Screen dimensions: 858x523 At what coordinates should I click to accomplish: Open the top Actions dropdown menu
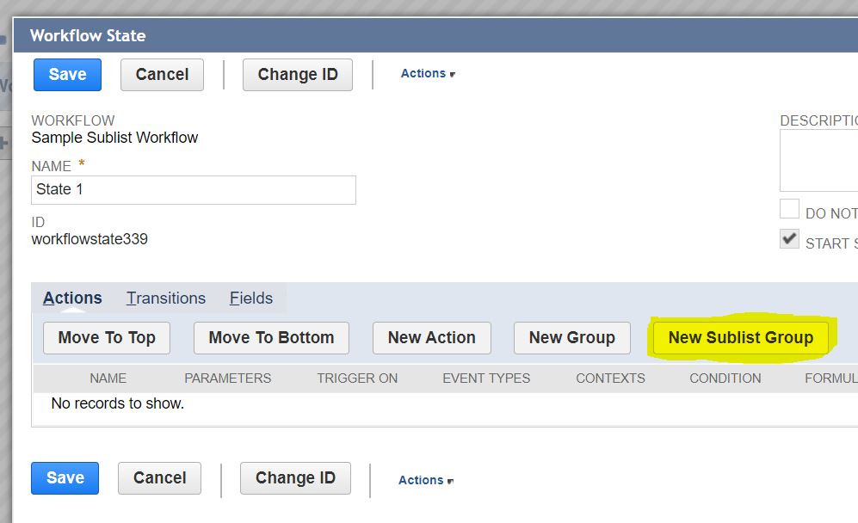pyautogui.click(x=427, y=74)
